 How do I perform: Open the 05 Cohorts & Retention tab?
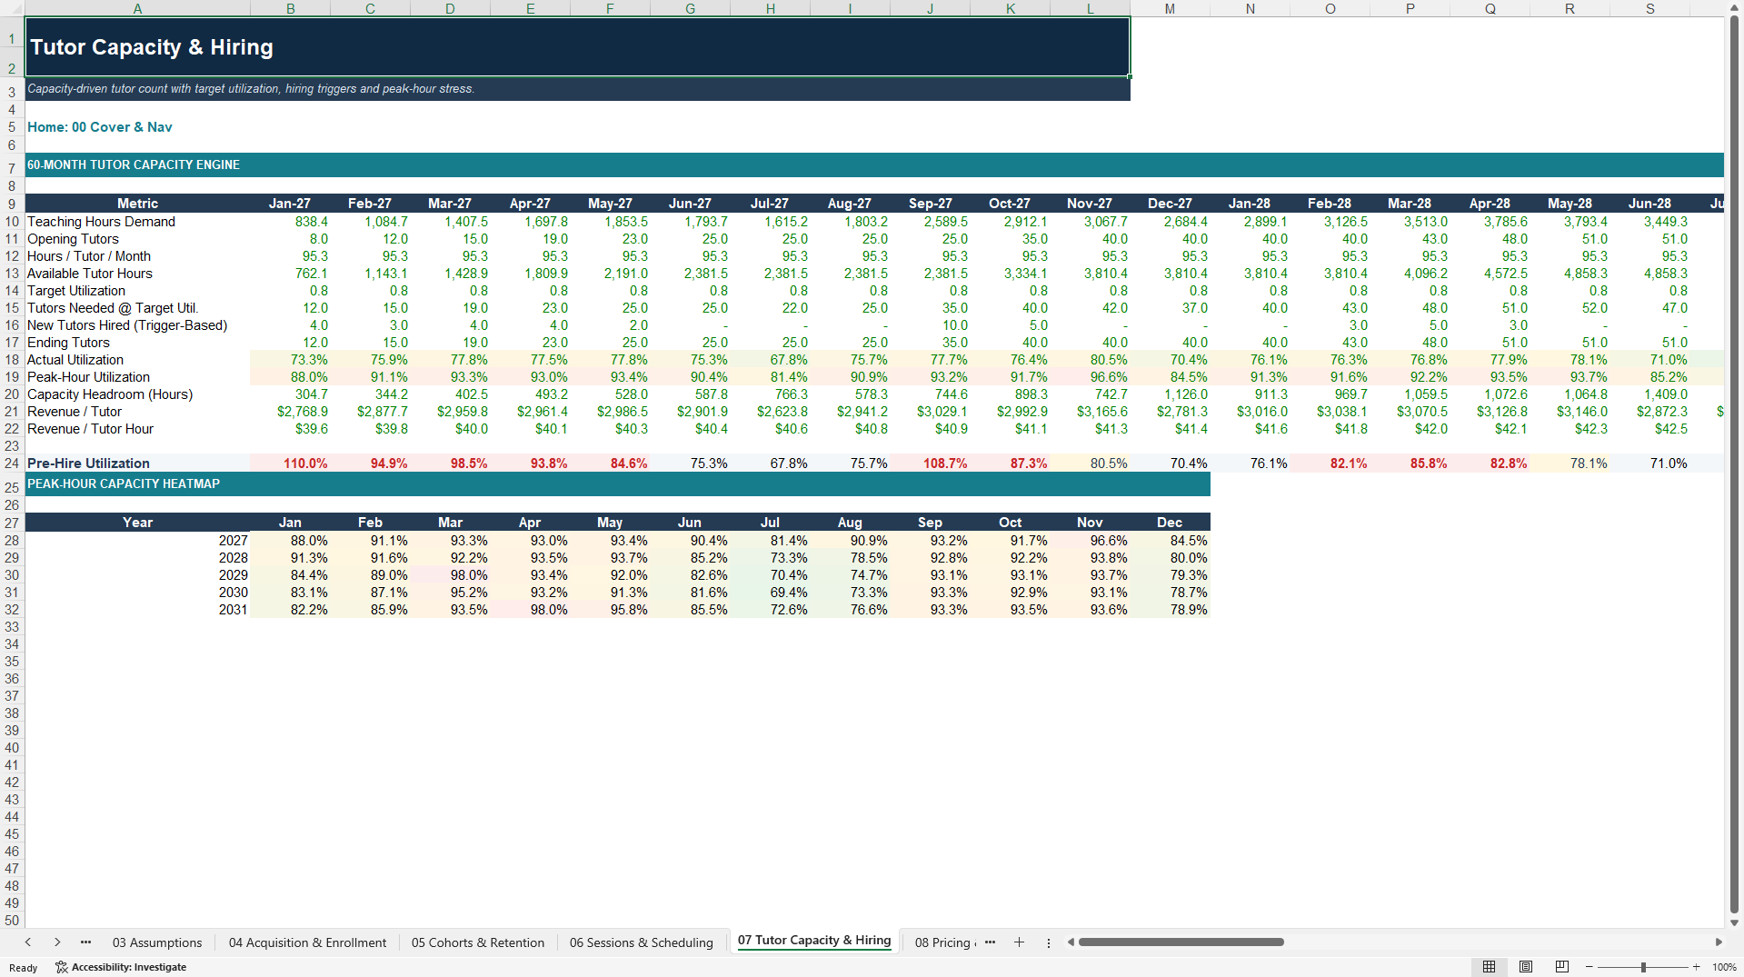(x=478, y=942)
